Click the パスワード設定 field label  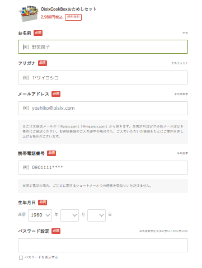[x=34, y=231]
